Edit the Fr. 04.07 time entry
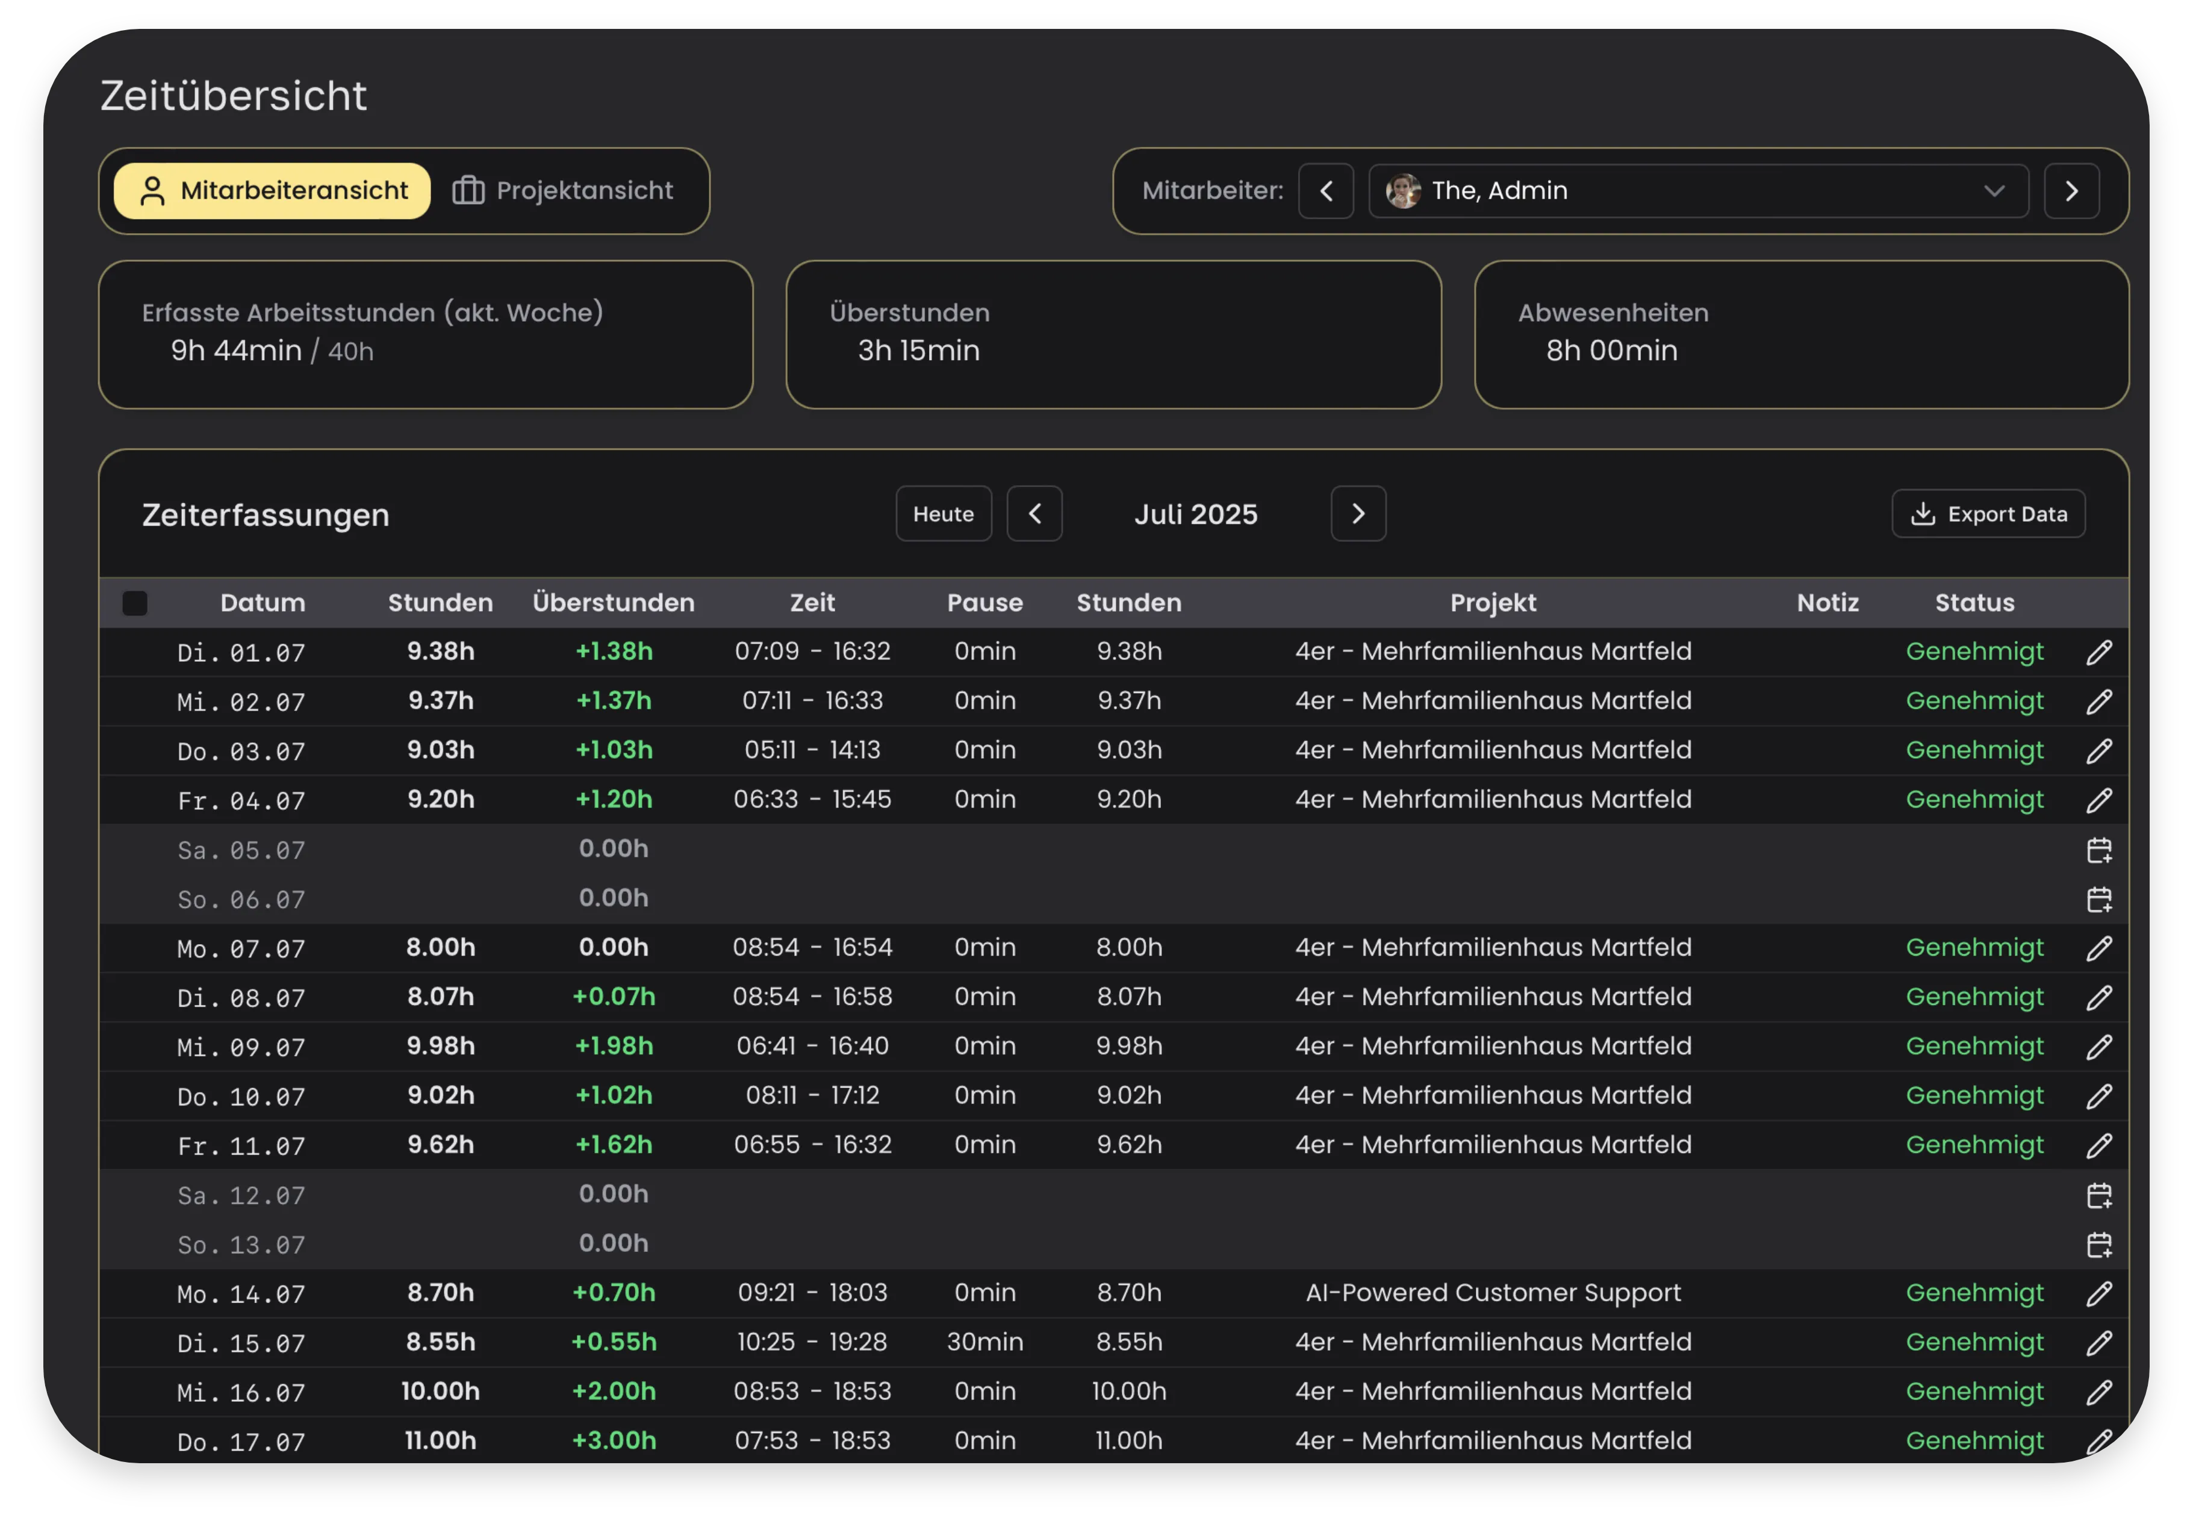Viewport: 2193px width, 1521px height. (x=2098, y=800)
